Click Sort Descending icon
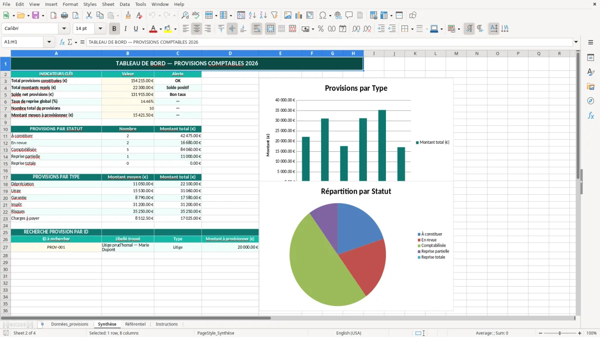Viewport: 600px width, 337px height. pyautogui.click(x=263, y=15)
